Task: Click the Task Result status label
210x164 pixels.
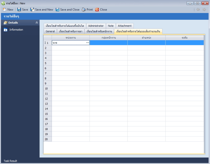Action: click(10, 161)
